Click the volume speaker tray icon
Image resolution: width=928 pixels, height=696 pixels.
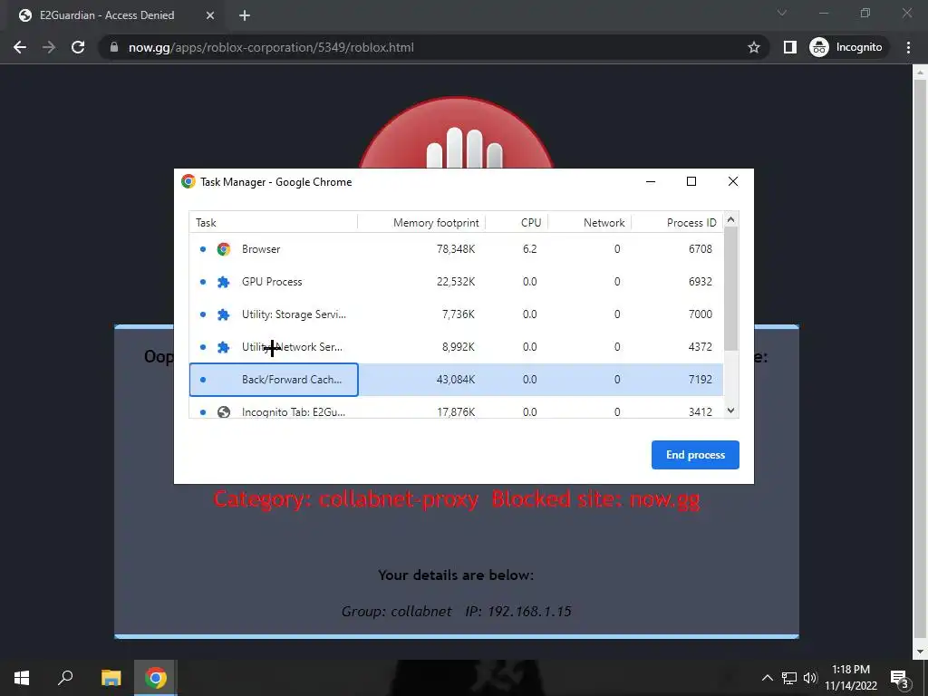pos(809,678)
